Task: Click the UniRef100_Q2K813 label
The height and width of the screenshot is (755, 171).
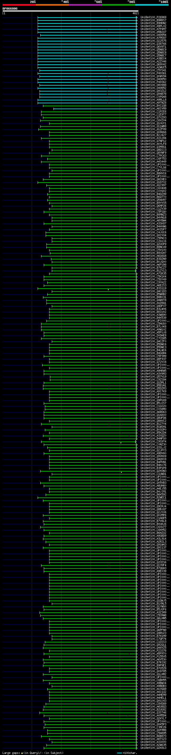Action: coord(153,748)
